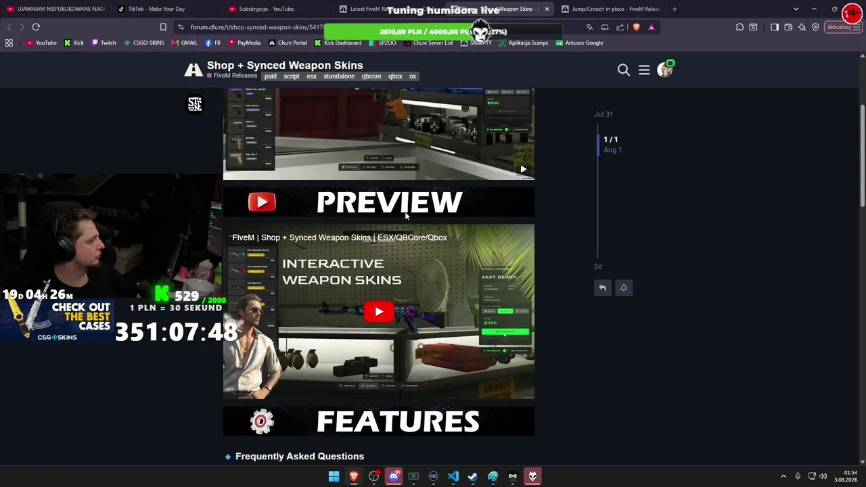This screenshot has width=866, height=487.
Task: Click the topic notification bell button
Action: (x=624, y=287)
